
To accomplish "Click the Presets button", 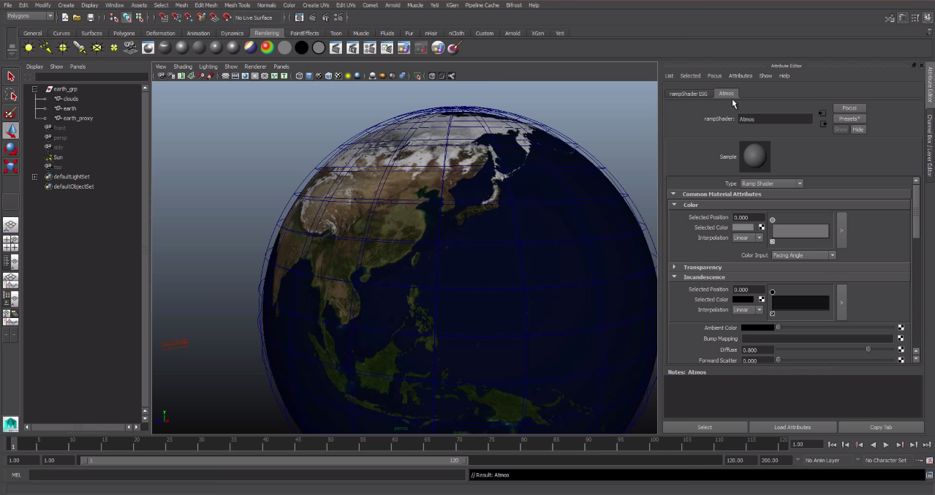I will pos(849,118).
